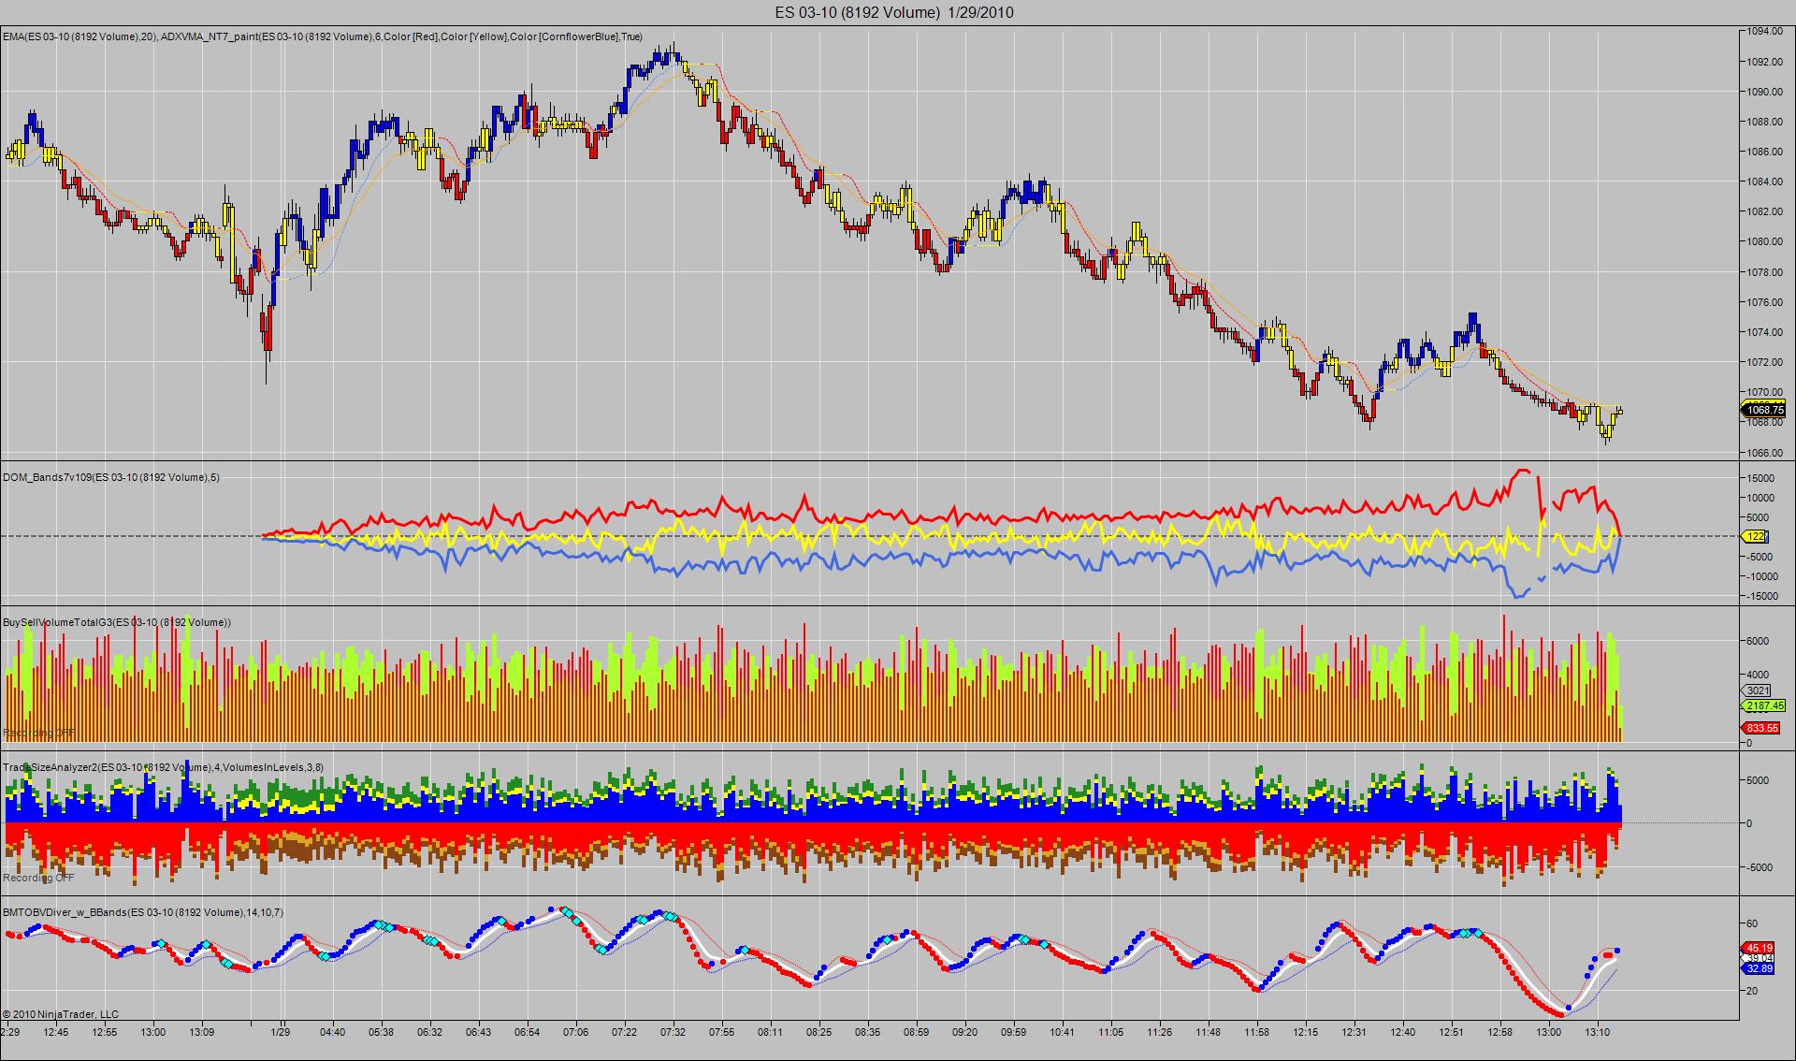Click the 1080.00 price axis label
Image resolution: width=1796 pixels, height=1061 pixels.
click(x=1764, y=241)
